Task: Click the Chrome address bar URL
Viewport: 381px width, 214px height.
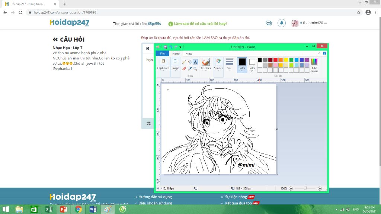Action: (x=65, y=12)
